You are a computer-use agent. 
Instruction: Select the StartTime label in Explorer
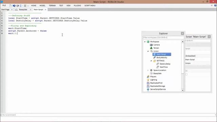tap(164, 67)
